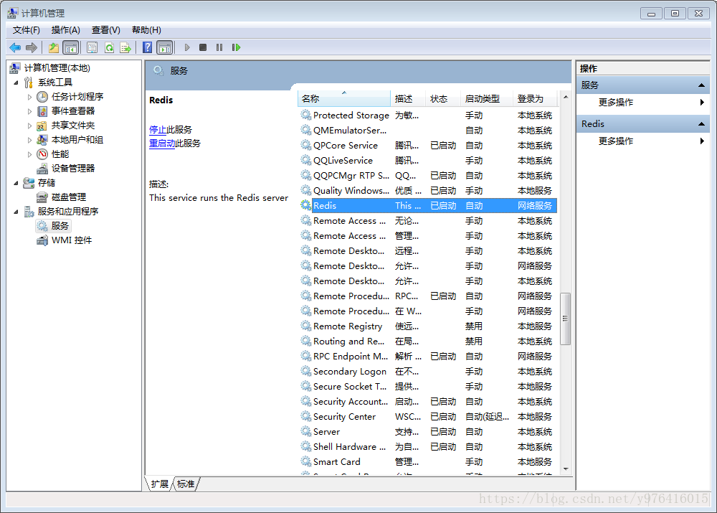
Task: Select the Shell Hardware Detection service row
Action: point(429,447)
